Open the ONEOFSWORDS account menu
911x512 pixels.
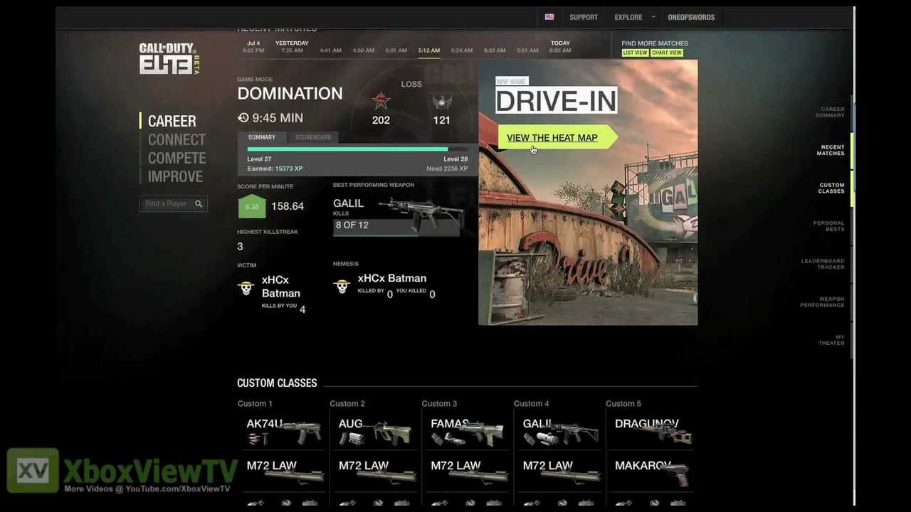[691, 17]
